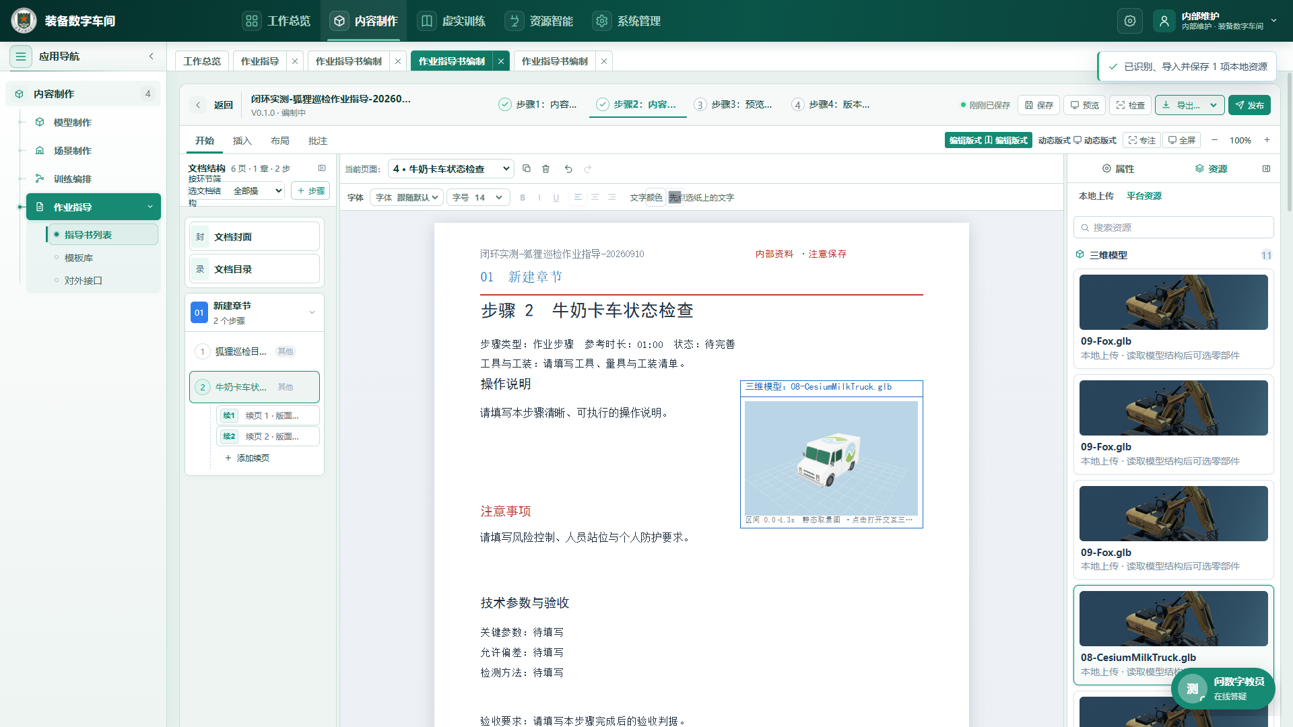Apply left text alignment
The image size is (1293, 727).
pos(578,197)
